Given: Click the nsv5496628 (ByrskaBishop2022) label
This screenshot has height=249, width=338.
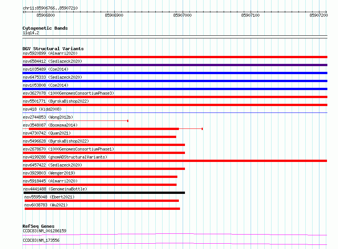Looking at the screenshot, I should [56, 141].
